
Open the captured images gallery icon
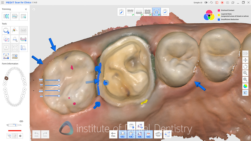[233, 3]
